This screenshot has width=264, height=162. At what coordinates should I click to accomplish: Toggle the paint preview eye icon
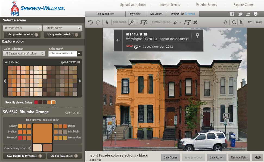257,157
